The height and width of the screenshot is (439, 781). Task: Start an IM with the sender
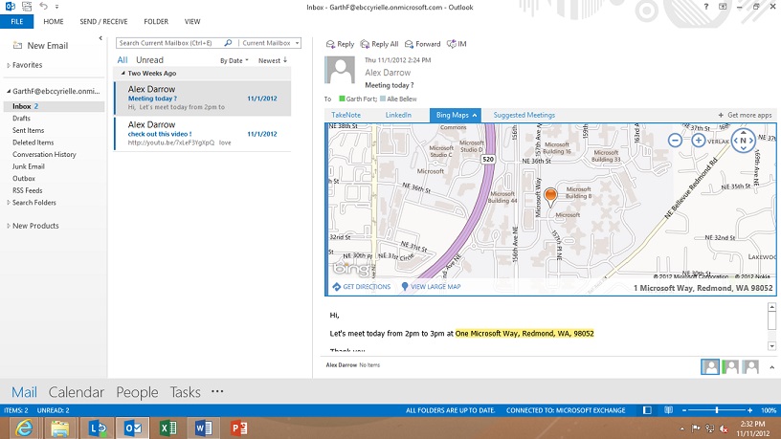click(x=457, y=44)
